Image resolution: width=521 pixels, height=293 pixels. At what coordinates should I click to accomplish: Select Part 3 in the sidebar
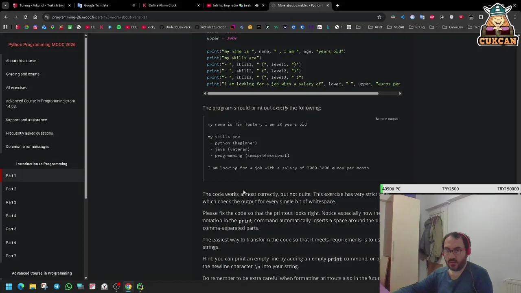pos(11,202)
